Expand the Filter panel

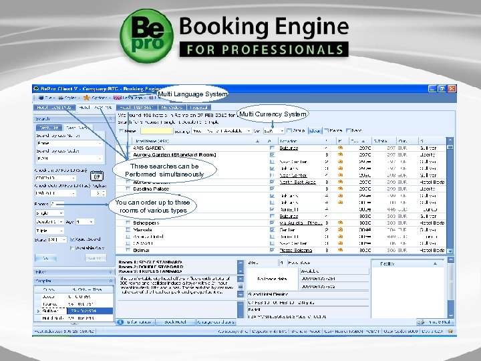coord(110,272)
